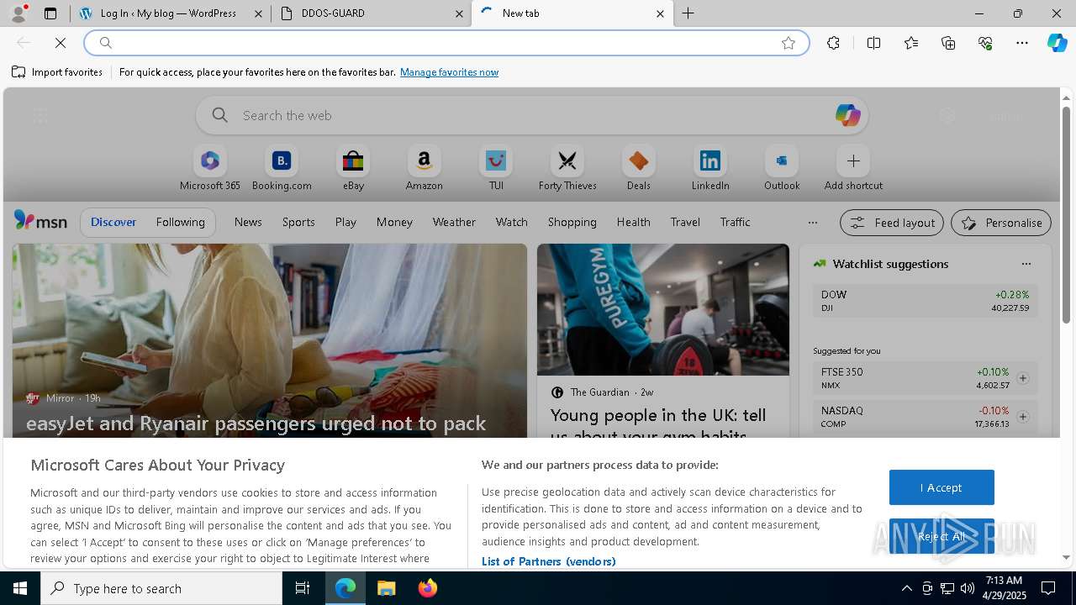
Task: Add FTSE 350 to watchlist
Action: pyautogui.click(x=1023, y=378)
